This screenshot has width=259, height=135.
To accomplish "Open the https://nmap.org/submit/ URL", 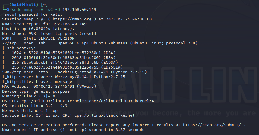I will click(212, 125).
